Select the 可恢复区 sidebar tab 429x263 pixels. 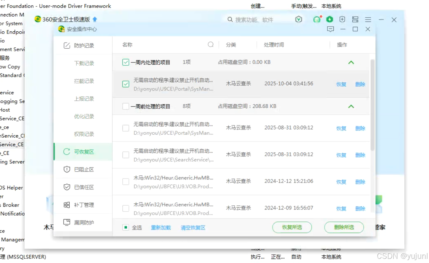pos(83,152)
